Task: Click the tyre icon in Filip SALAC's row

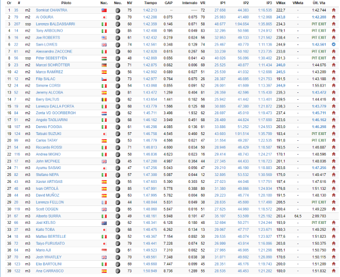Action: pyautogui.click(x=118, y=79)
